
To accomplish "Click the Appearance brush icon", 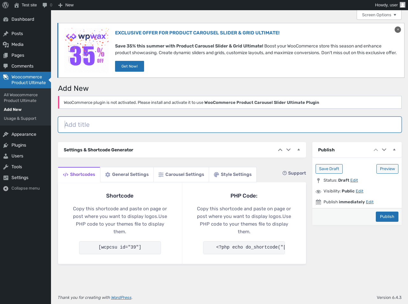I will (x=6, y=134).
